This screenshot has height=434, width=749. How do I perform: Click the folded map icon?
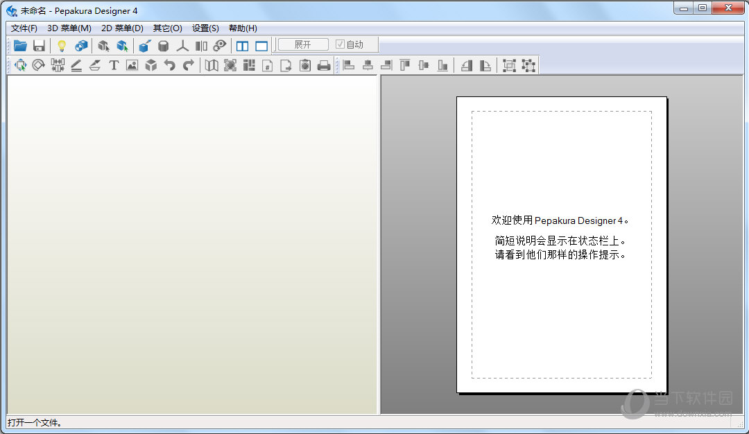(212, 65)
